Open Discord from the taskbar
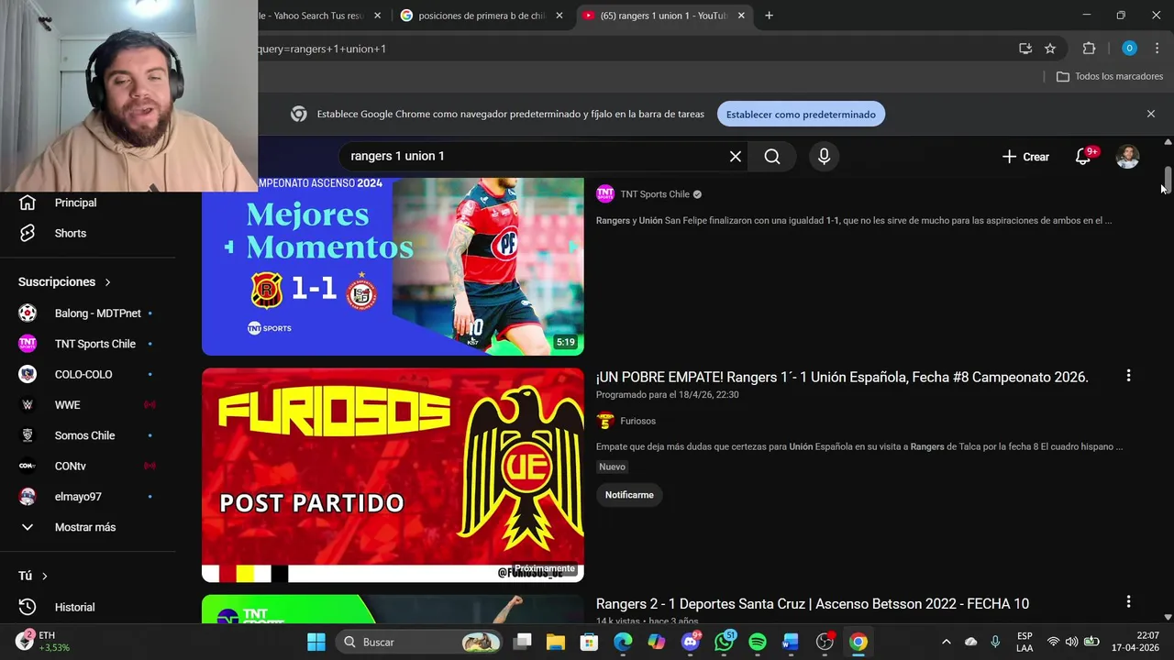This screenshot has height=660, width=1174. pyautogui.click(x=690, y=643)
